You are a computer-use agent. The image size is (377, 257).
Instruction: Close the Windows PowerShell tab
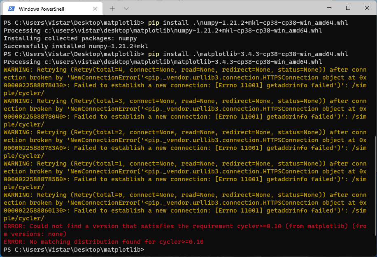[95, 9]
